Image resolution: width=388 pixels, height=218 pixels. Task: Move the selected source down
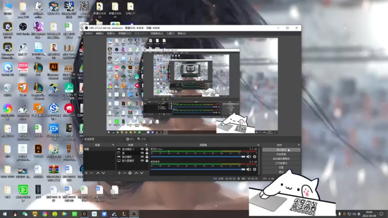[x=142, y=173]
